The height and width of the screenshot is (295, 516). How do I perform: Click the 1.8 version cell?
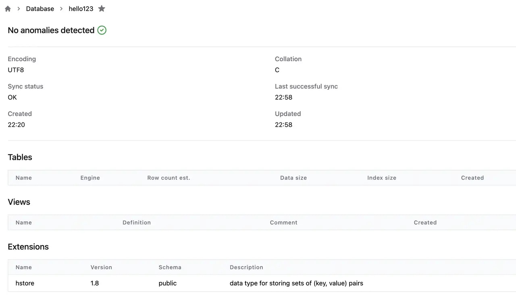[95, 283]
